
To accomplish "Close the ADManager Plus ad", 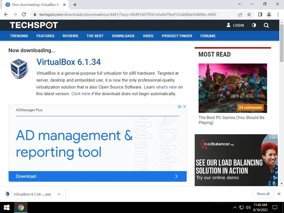I will point(184,107).
